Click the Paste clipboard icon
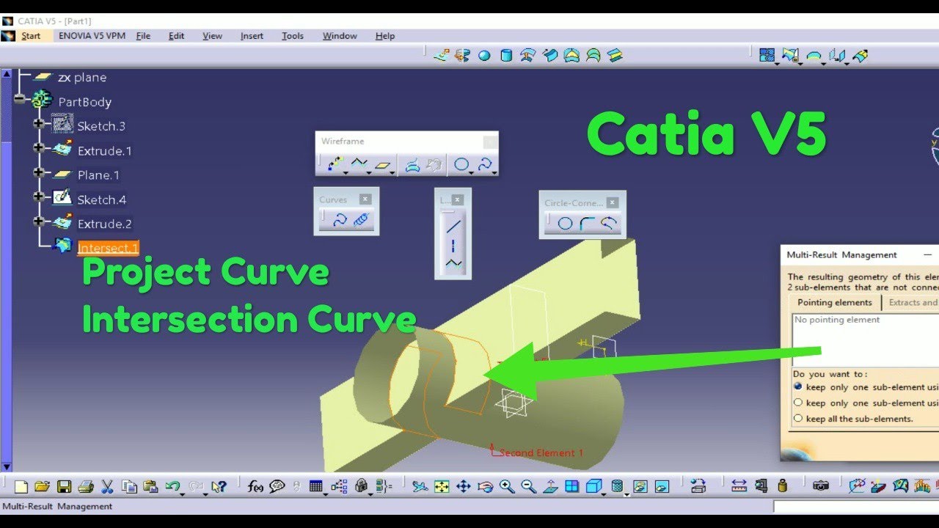 pyautogui.click(x=151, y=486)
